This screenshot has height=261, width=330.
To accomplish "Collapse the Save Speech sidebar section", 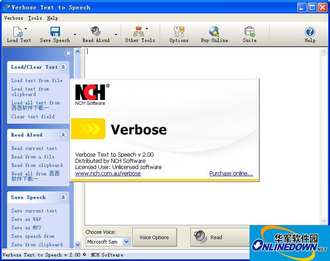I will coord(63,197).
